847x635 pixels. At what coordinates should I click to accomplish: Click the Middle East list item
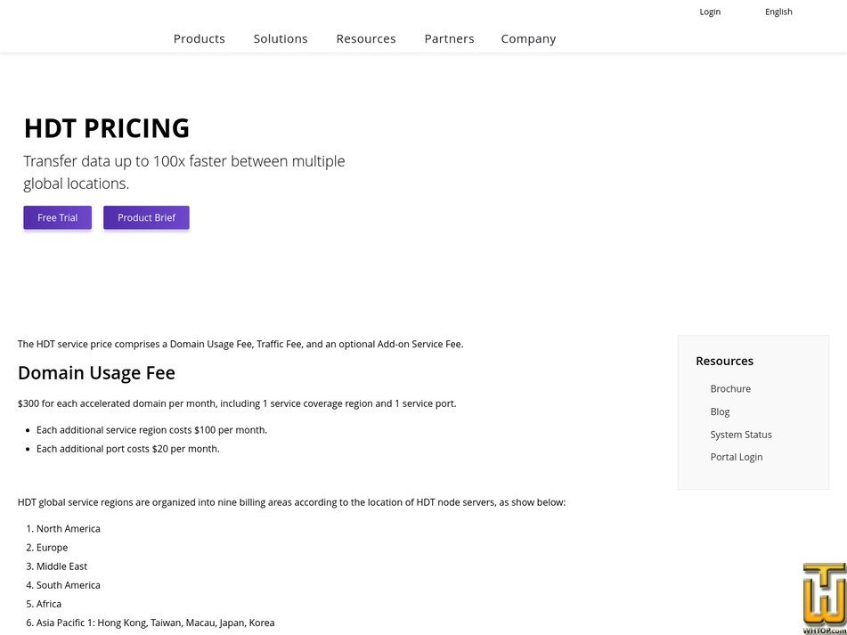point(61,566)
